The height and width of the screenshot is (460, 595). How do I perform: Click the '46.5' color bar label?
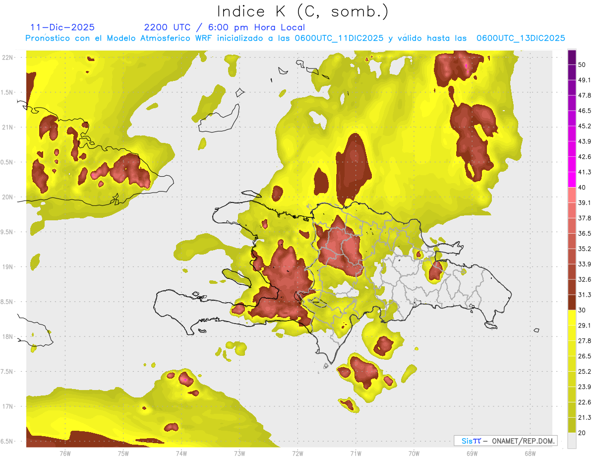(585, 111)
